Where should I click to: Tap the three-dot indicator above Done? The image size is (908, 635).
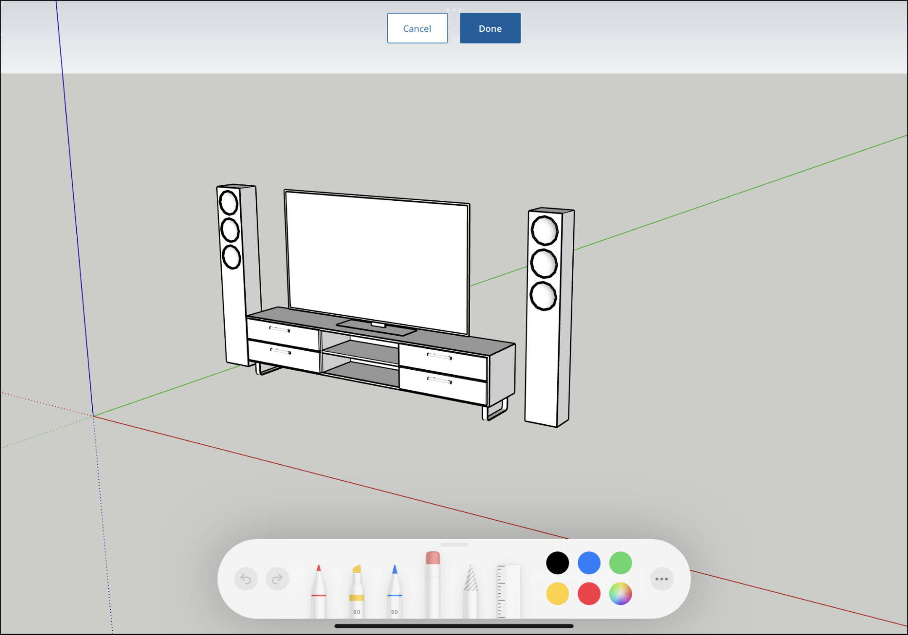[x=454, y=10]
